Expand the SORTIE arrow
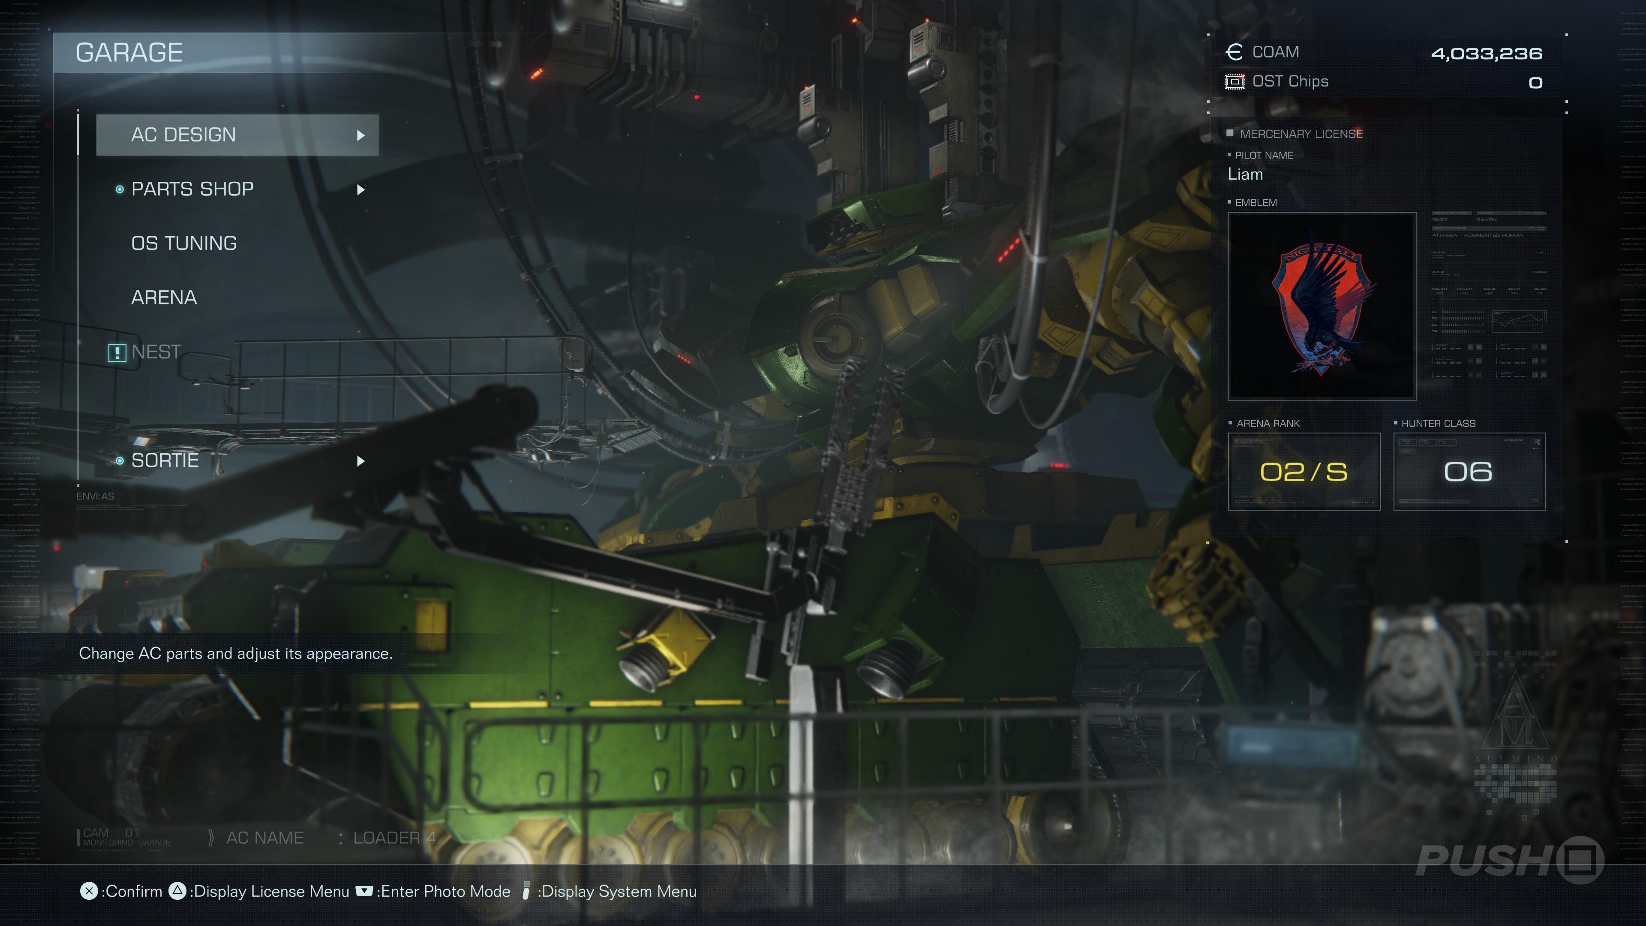This screenshot has height=926, width=1646. pos(360,461)
